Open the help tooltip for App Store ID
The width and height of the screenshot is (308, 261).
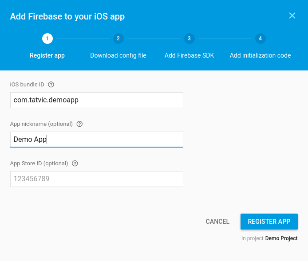(75, 164)
